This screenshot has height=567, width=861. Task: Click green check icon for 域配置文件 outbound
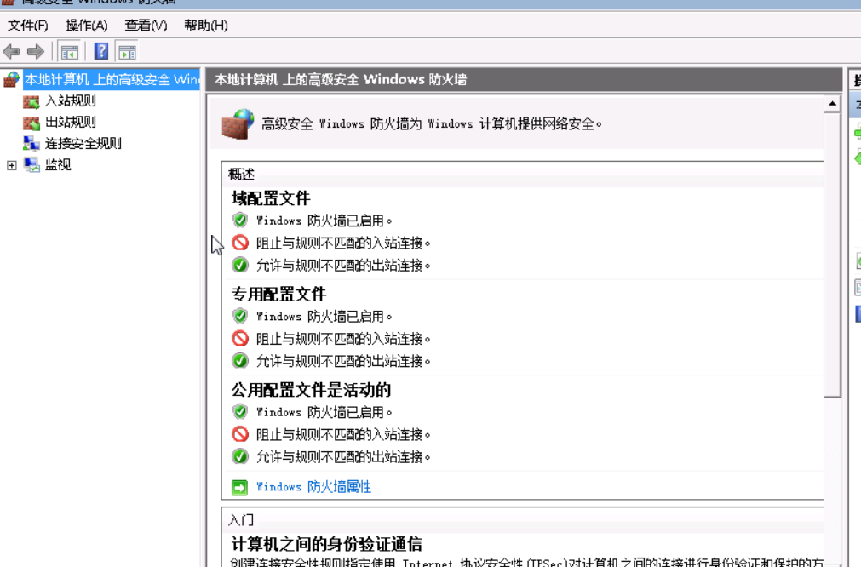tap(240, 265)
